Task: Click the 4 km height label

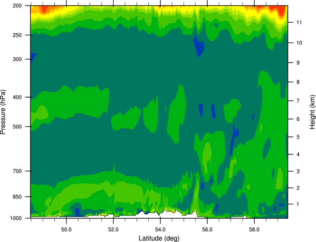Action: (298, 155)
